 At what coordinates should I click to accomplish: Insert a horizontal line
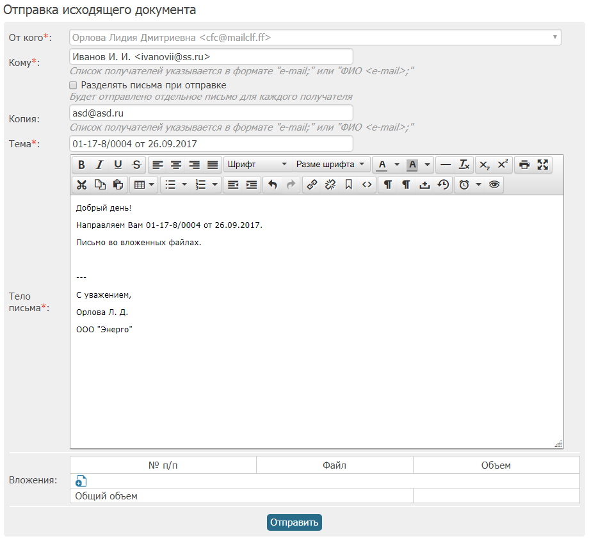[x=446, y=165]
